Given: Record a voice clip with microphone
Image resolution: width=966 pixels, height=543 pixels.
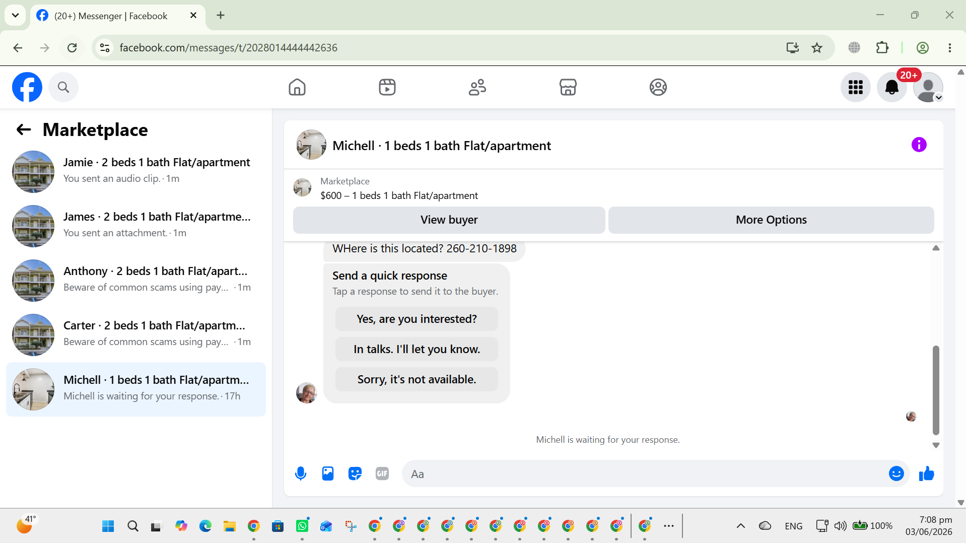Looking at the screenshot, I should coord(301,473).
